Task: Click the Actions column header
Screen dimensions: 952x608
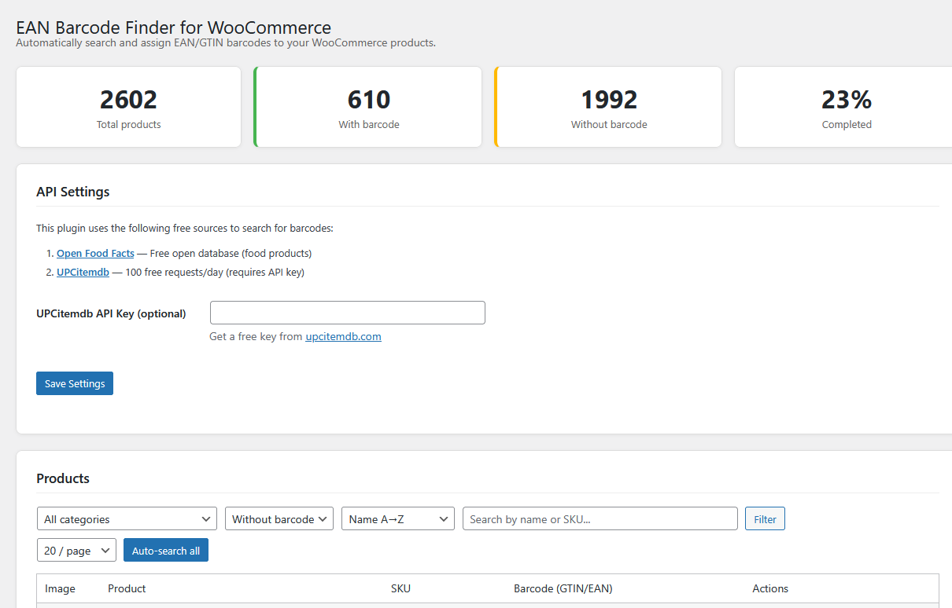Action: (770, 588)
